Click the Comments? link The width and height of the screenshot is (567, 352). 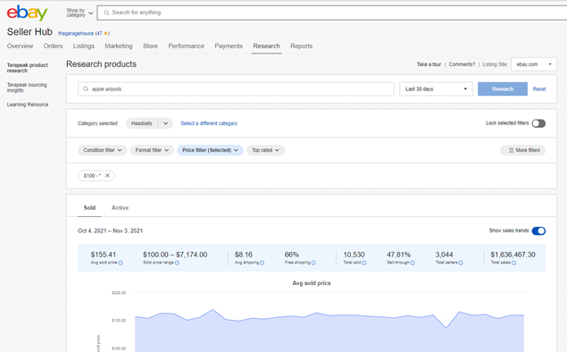pos(462,64)
